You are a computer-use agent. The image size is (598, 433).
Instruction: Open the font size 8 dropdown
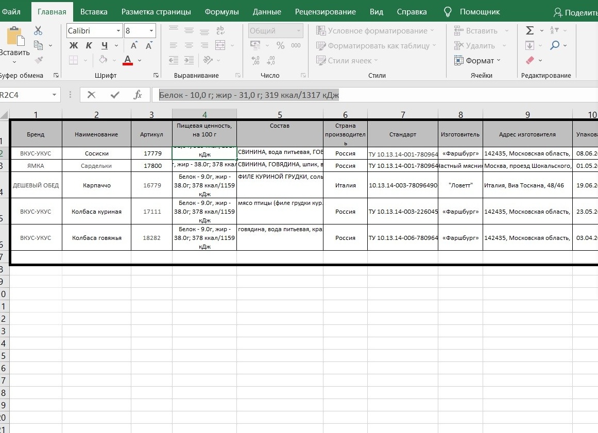click(x=151, y=31)
